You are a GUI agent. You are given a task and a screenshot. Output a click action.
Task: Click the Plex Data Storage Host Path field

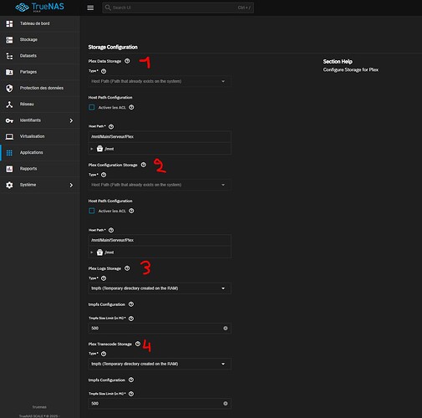(160, 136)
